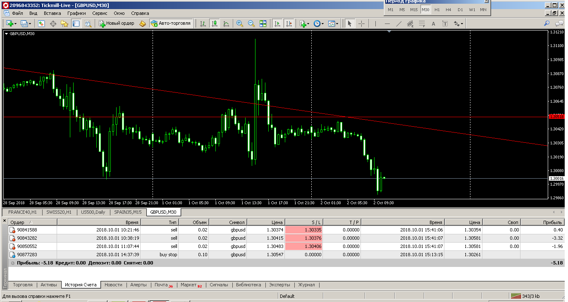Click the Новый ордер button

[117, 24]
